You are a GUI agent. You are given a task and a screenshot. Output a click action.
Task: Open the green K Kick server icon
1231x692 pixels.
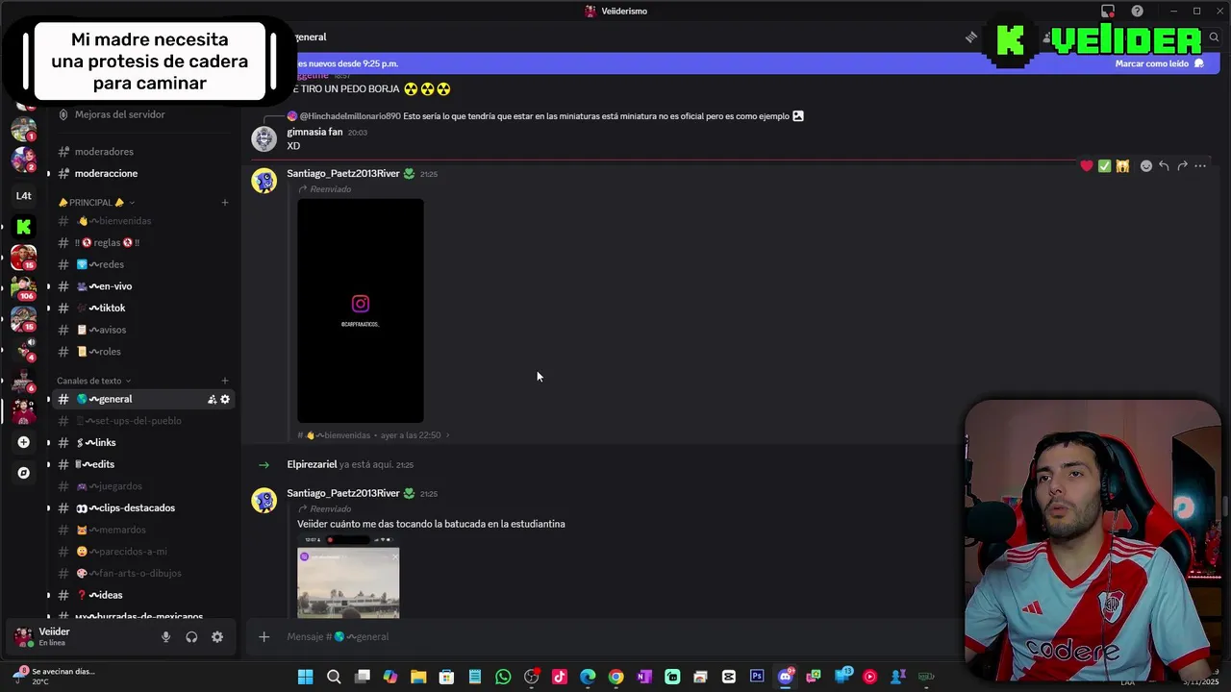(x=24, y=227)
